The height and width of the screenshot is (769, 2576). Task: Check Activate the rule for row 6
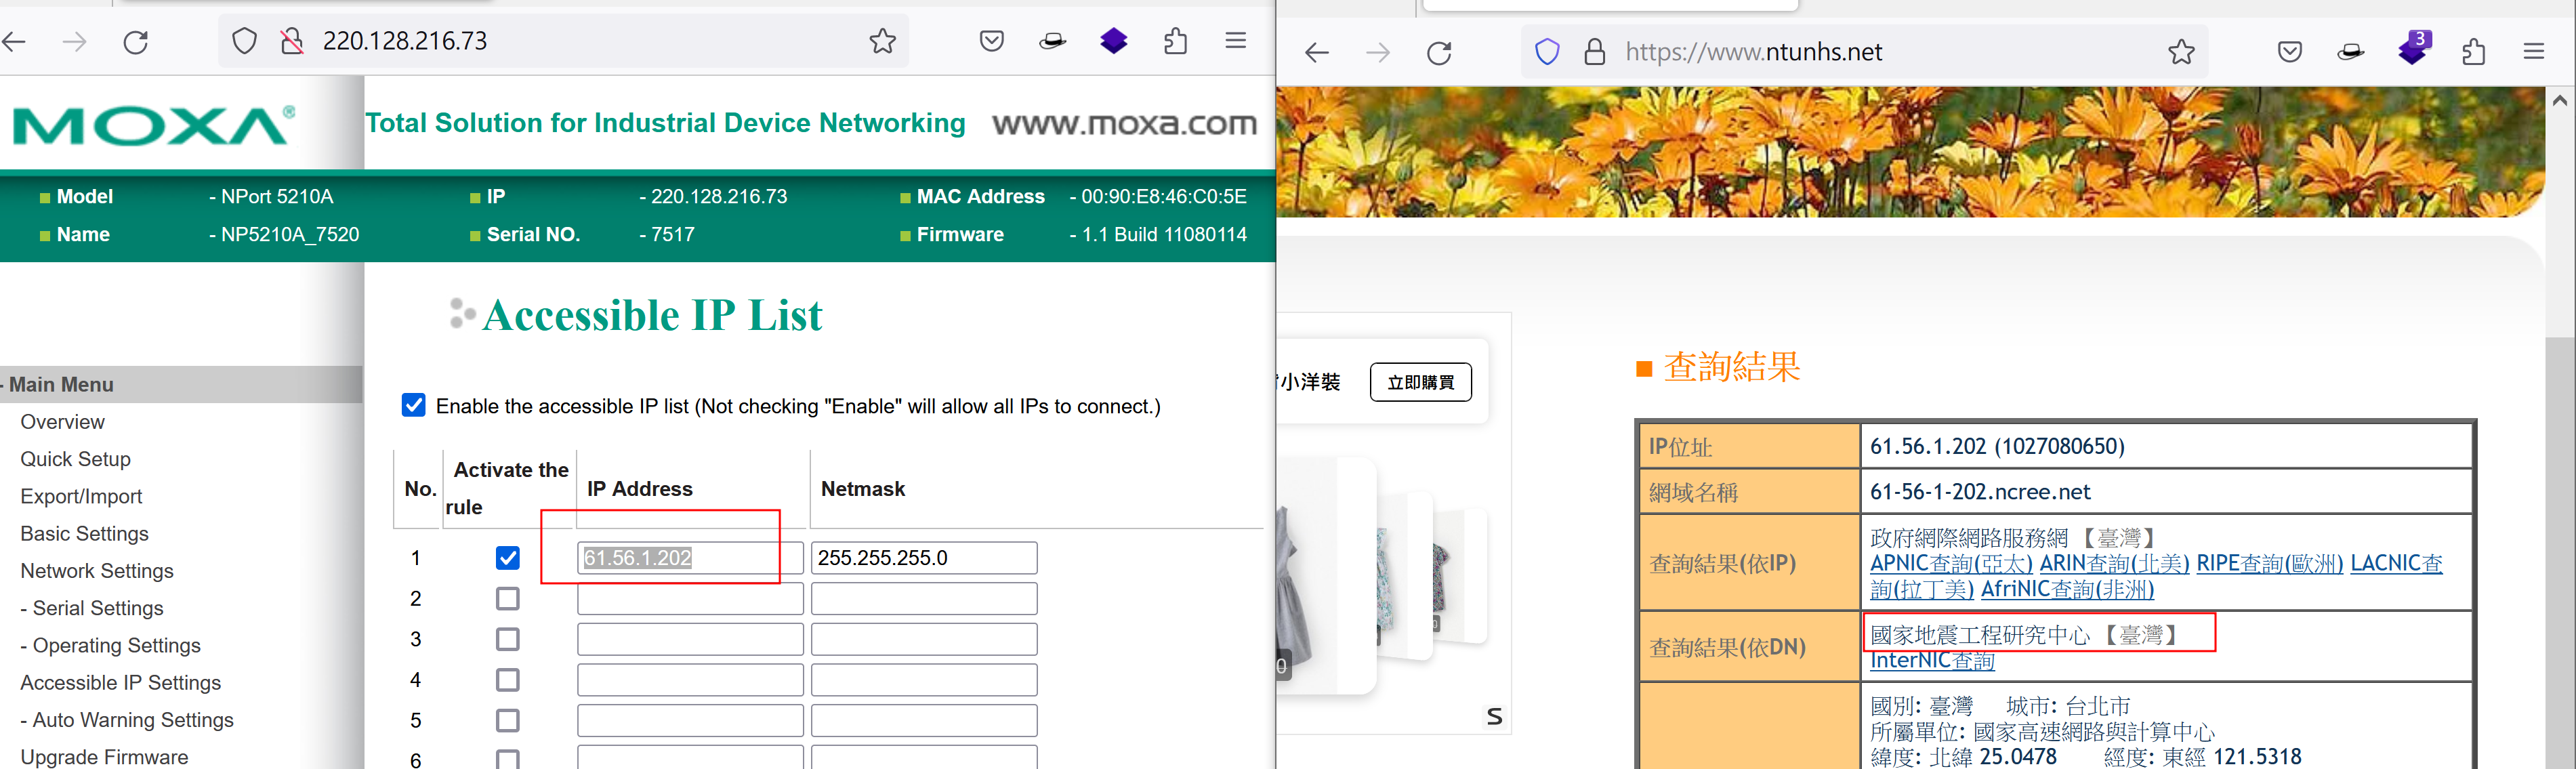[508, 759]
